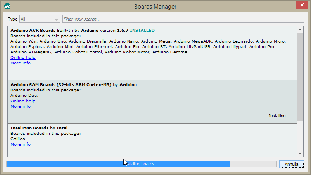Click the Galileo. board text
311x175 pixels.
pyautogui.click(x=19, y=139)
